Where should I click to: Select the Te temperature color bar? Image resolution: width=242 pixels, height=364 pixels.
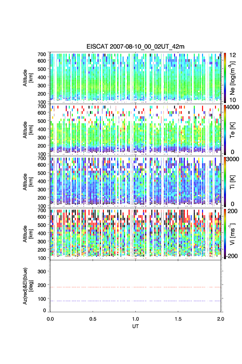coord(225,129)
